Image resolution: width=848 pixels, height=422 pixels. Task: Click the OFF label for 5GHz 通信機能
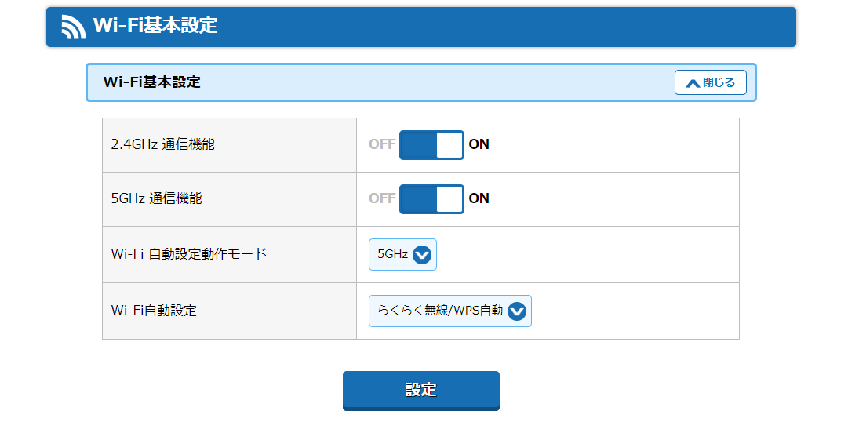[x=382, y=198]
